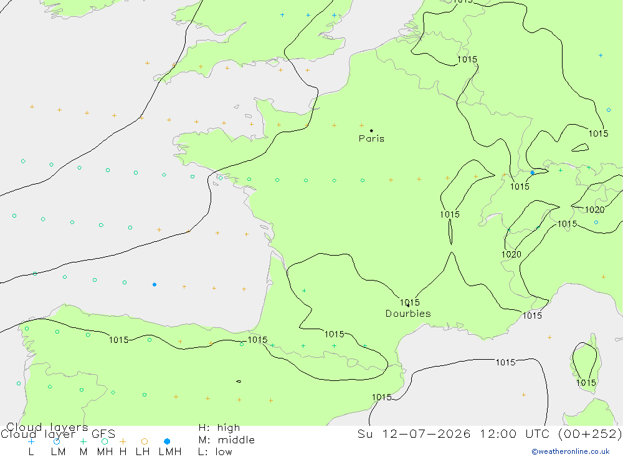Click the 1015 isobar label directly above Dourbies
This screenshot has width=623, height=457.
(x=410, y=302)
